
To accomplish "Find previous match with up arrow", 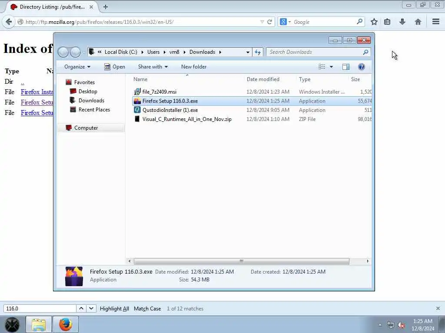I will coord(81,308).
